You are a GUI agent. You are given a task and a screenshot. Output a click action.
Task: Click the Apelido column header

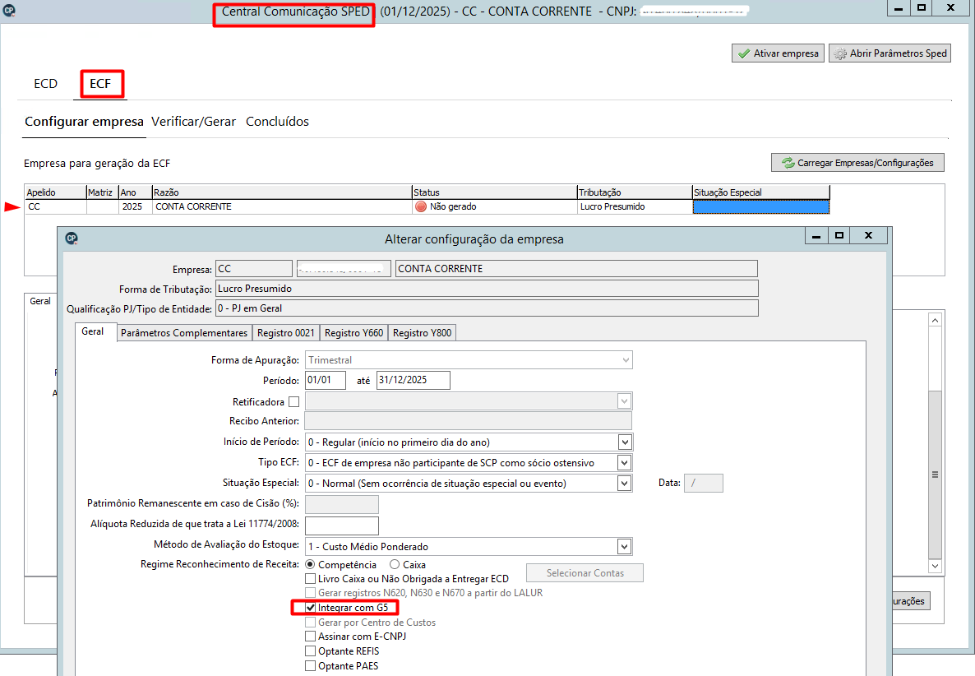55,192
